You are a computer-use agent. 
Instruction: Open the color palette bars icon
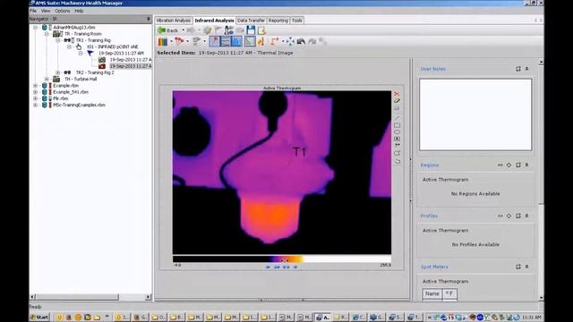click(x=163, y=42)
